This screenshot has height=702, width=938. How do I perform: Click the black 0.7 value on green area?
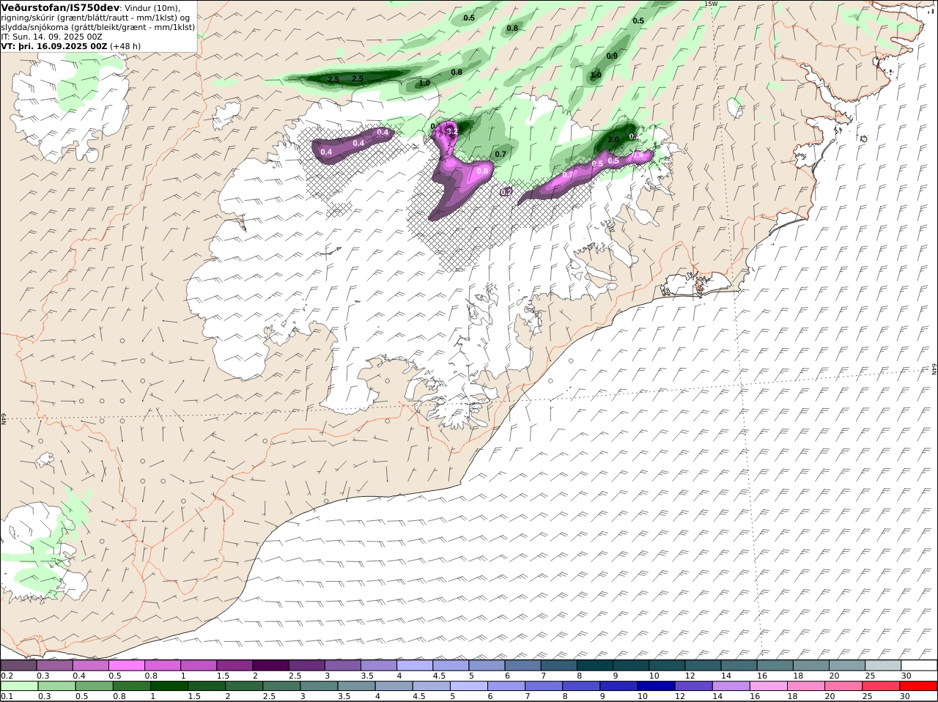pos(501,154)
